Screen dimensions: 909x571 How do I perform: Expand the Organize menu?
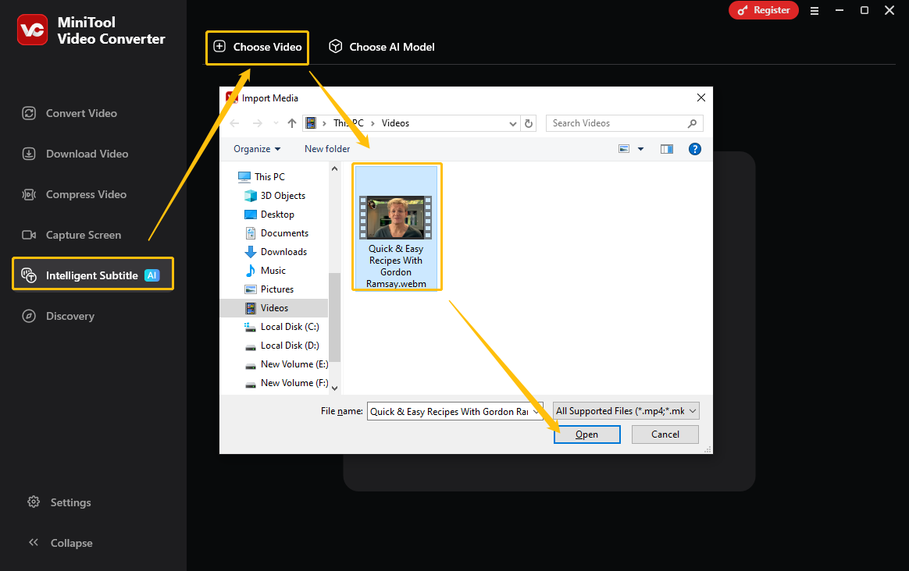pos(258,148)
